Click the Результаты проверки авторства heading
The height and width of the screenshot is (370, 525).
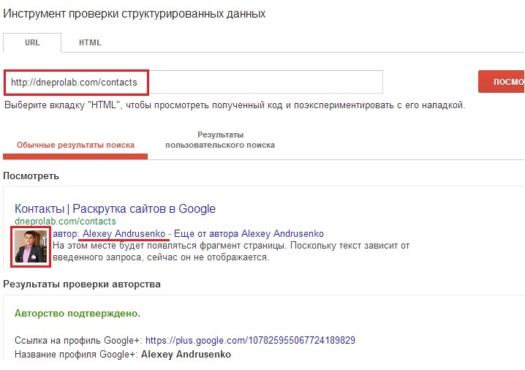(x=82, y=284)
